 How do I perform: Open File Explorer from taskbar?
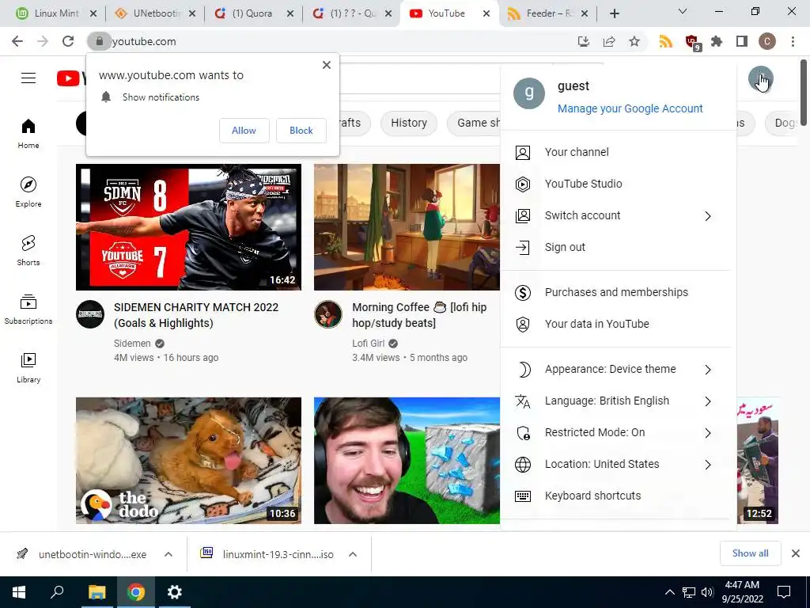click(x=97, y=592)
